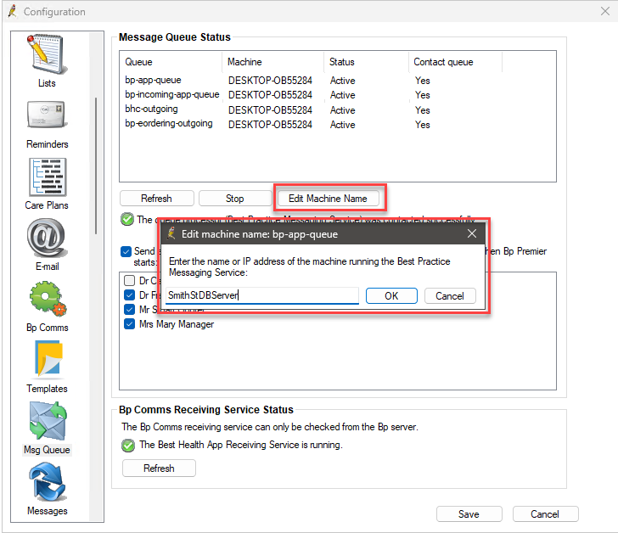Screen dimensions: 618x533
Task: Refresh the Bp Comms Receiving Service status
Action: click(x=159, y=468)
